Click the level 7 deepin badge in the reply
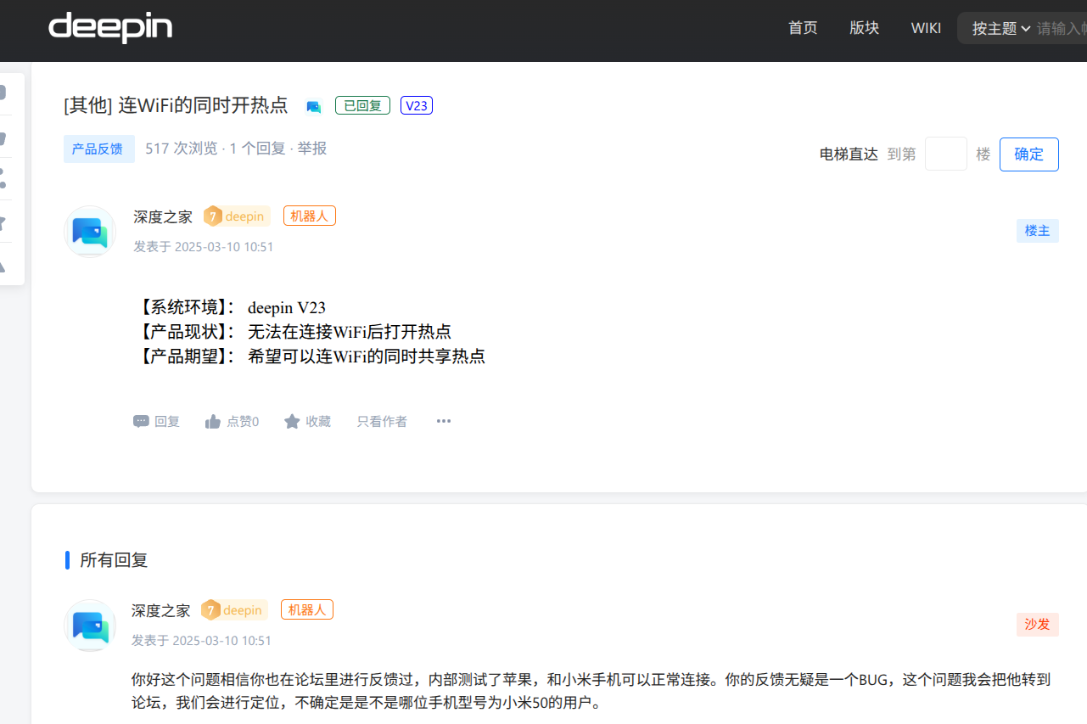1087x724 pixels. pyautogui.click(x=234, y=610)
